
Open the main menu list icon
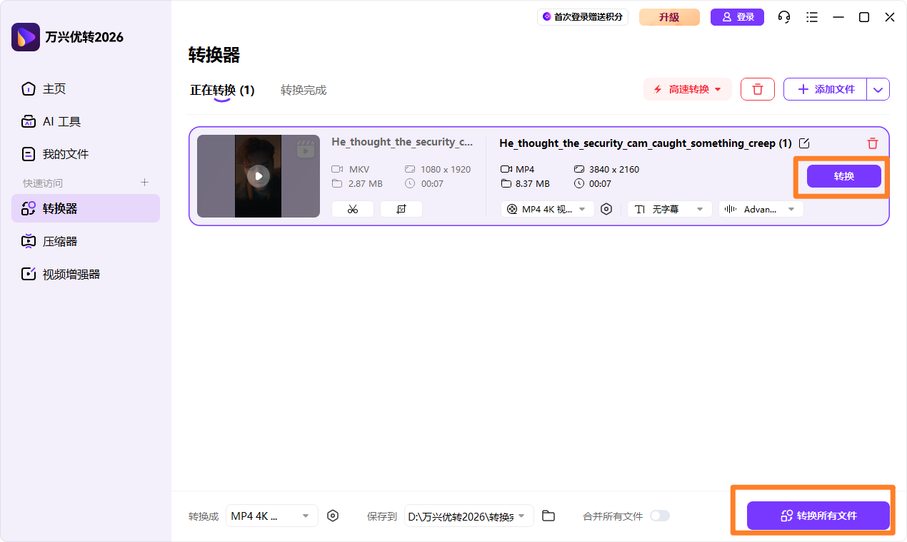pyautogui.click(x=812, y=17)
